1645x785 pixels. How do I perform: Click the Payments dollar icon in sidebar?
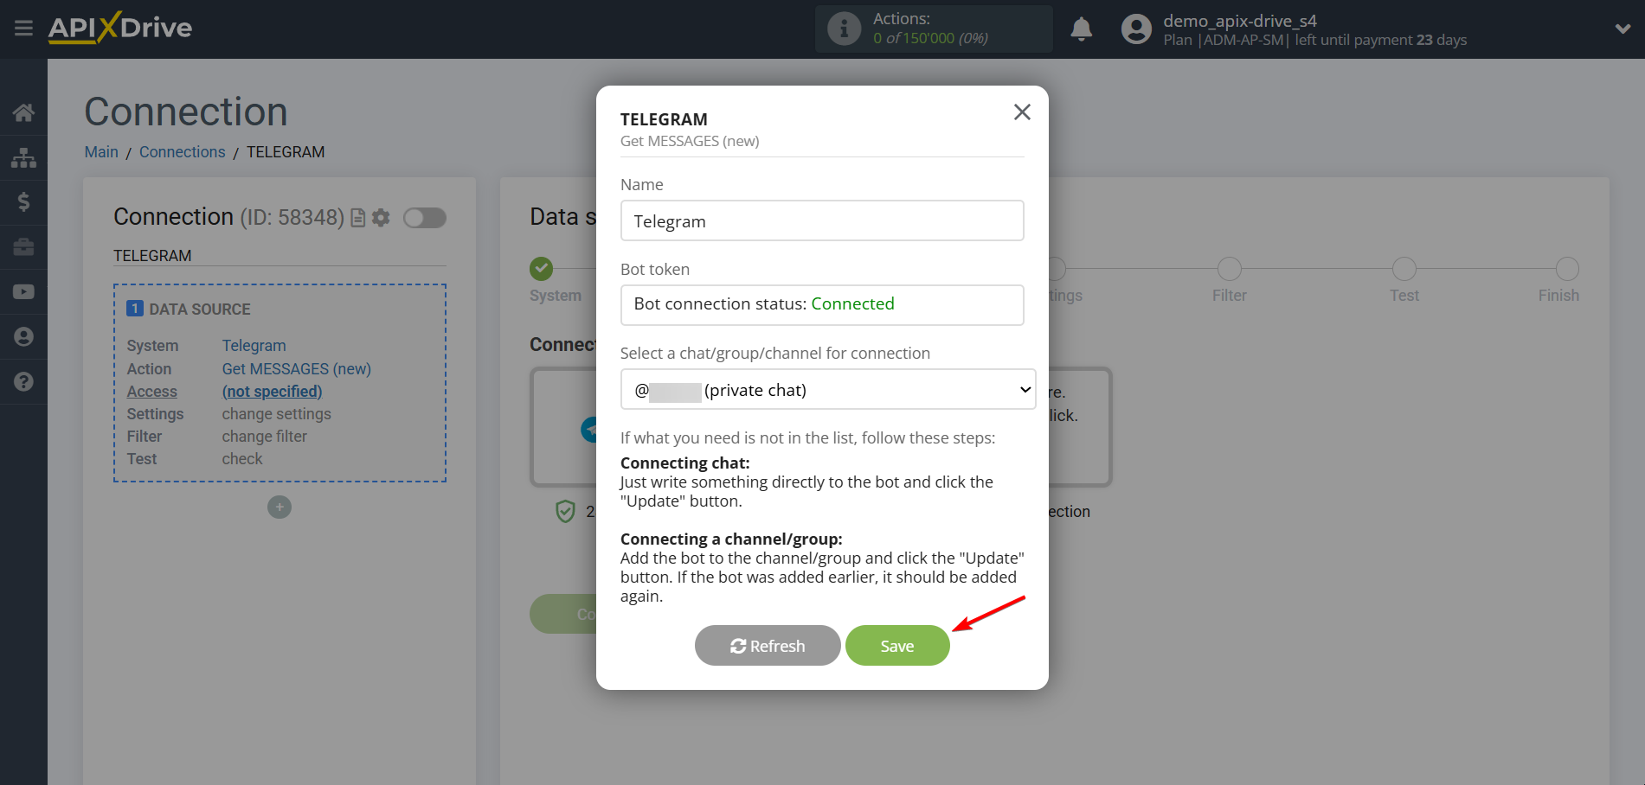click(23, 202)
